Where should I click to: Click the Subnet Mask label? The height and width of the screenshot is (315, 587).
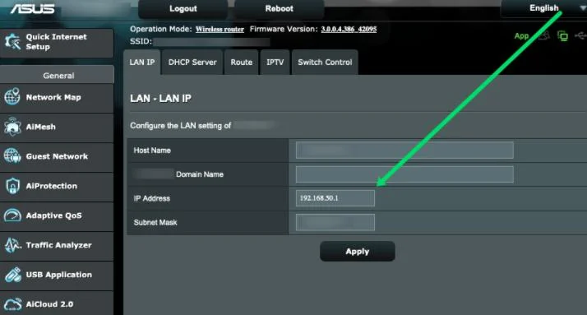coord(155,223)
